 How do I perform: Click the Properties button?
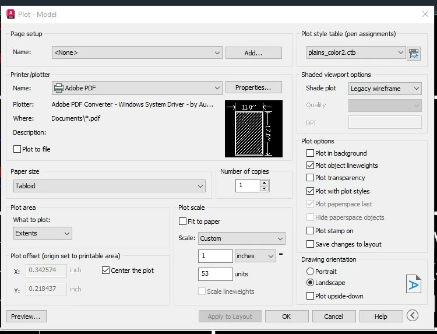tap(253, 87)
